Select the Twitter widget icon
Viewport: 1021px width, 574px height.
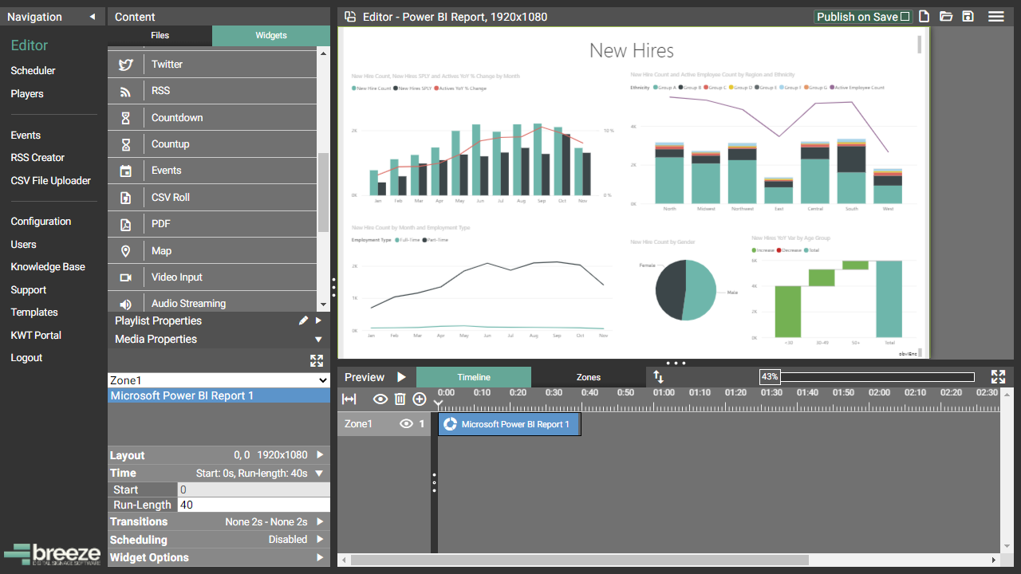(125, 65)
